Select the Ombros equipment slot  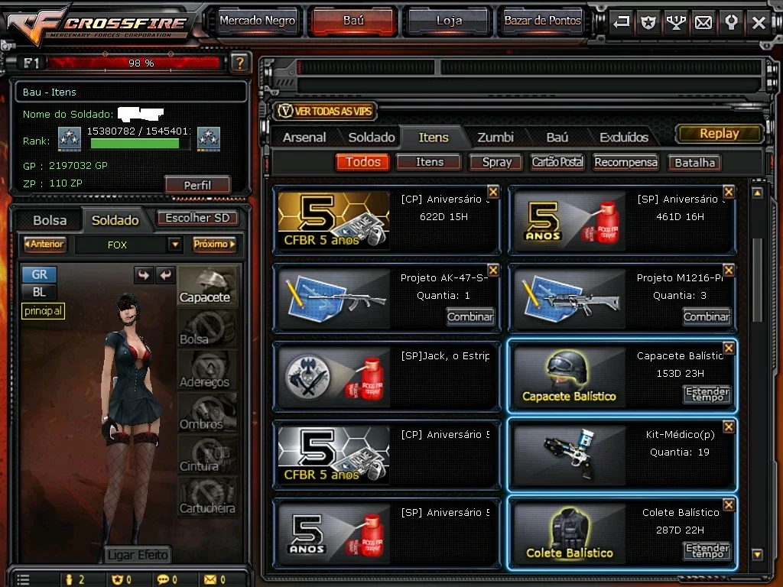207,412
